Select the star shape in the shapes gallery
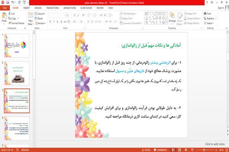The width and height of the screenshot is (229, 152). point(163,22)
